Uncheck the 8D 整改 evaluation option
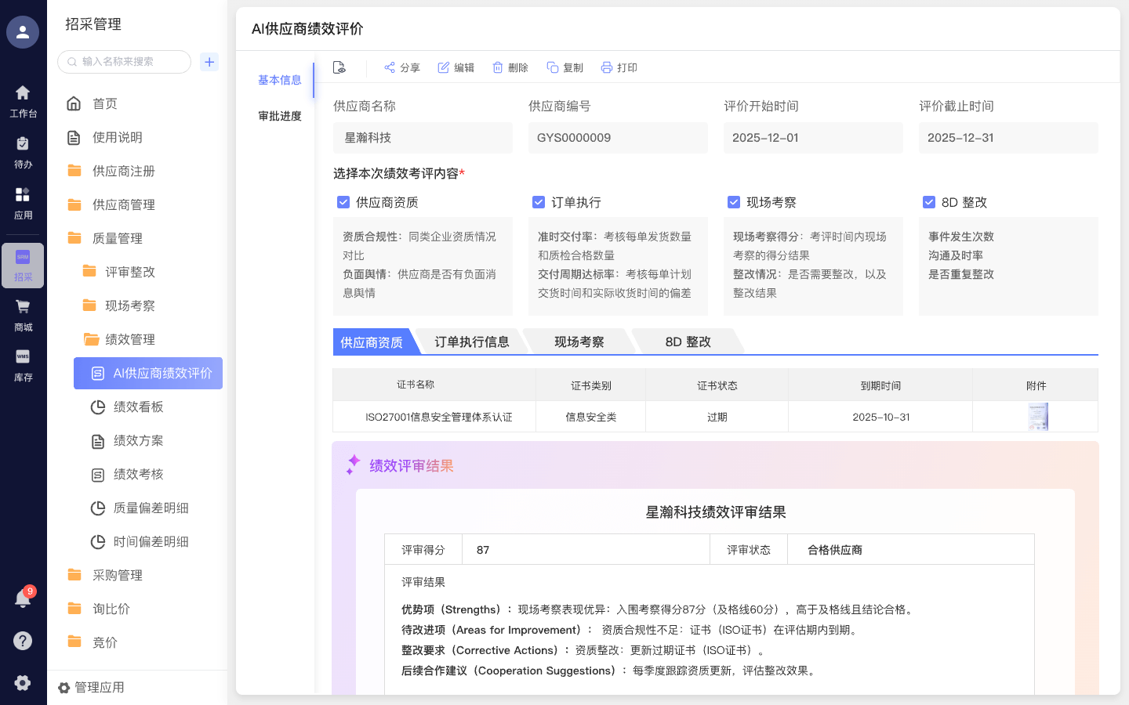 929,202
